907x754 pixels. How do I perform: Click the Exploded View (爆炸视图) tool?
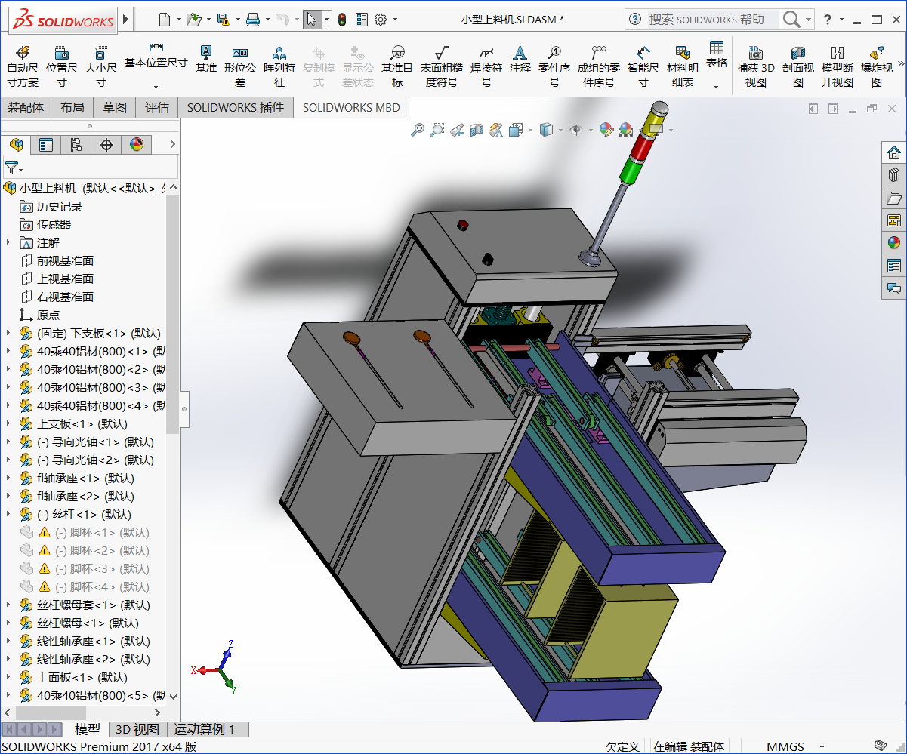pos(877,66)
